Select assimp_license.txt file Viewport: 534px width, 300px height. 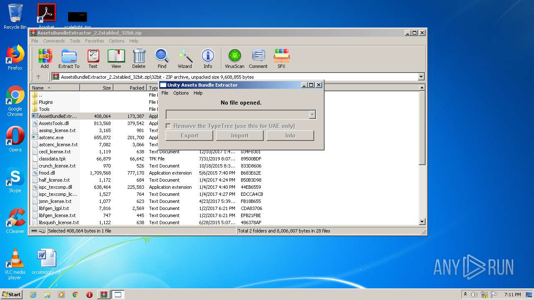(x=57, y=130)
